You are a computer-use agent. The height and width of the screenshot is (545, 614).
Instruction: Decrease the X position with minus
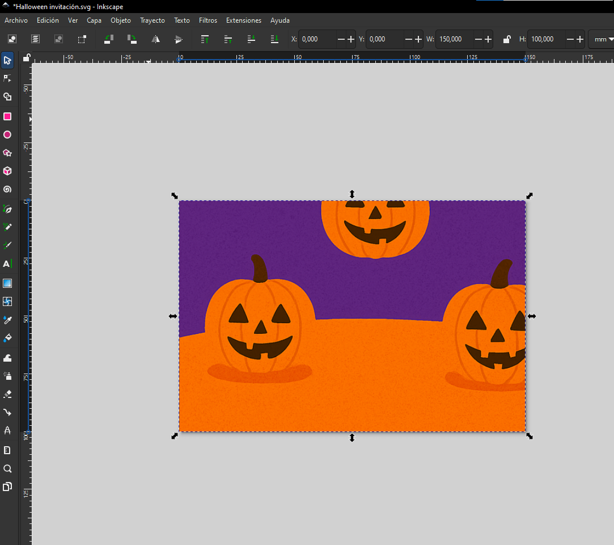tap(341, 39)
